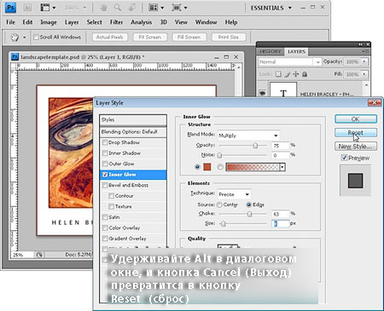Image resolution: width=384 pixels, height=311 pixels.
Task: Open the Technique Precise dropdown
Action: click(x=234, y=194)
